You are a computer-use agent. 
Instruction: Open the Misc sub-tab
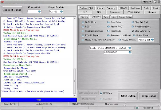[113, 17]
